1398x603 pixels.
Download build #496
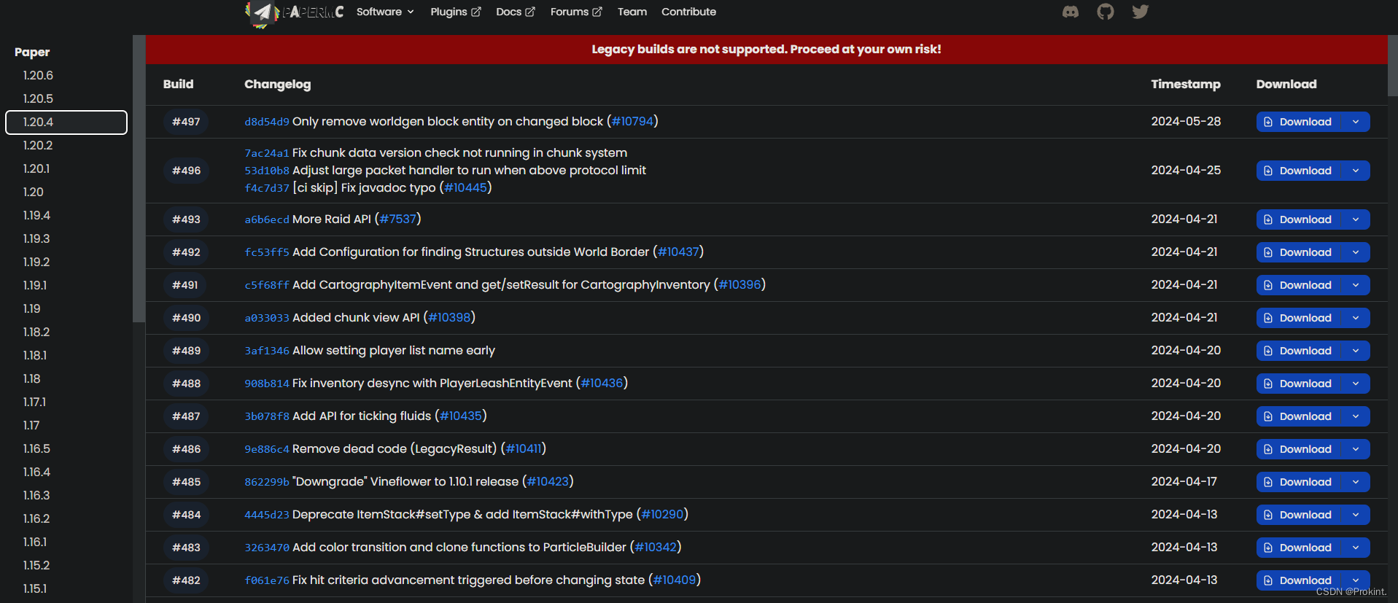[x=1299, y=171]
